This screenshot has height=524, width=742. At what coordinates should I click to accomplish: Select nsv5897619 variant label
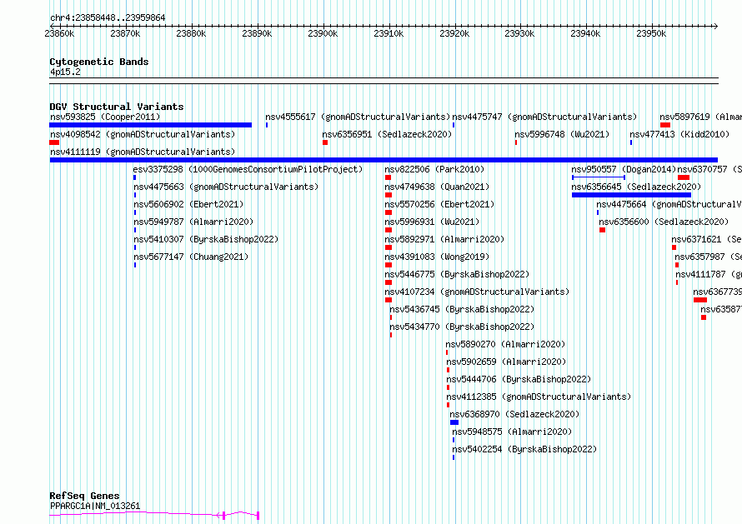[x=701, y=117]
